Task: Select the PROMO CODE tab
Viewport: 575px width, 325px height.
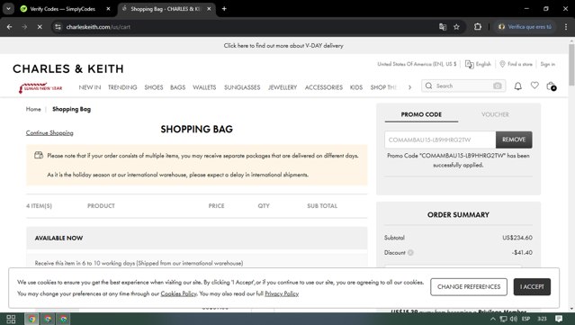Action: [x=421, y=114]
